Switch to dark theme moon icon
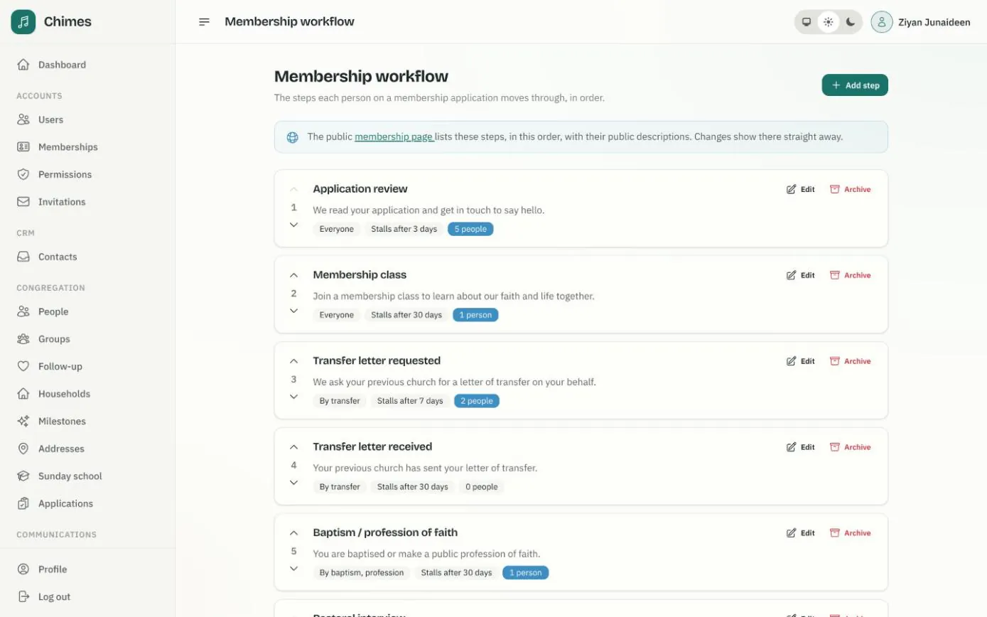The height and width of the screenshot is (617, 987). pos(851,22)
